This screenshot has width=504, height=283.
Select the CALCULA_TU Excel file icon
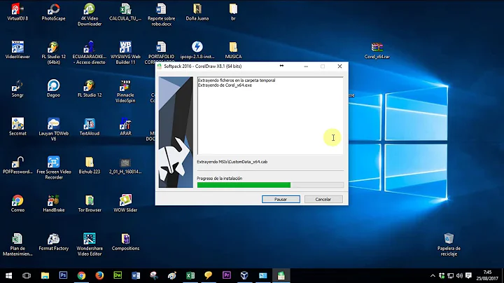pos(125,12)
